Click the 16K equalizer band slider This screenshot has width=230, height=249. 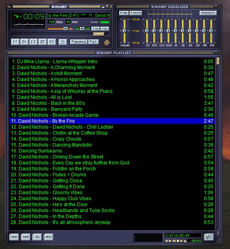[x=211, y=31]
